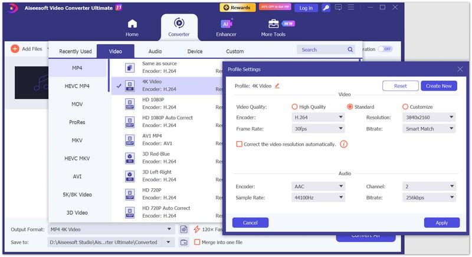Click the AV1 MP4 format icon
The height and width of the screenshot is (257, 472).
click(x=130, y=140)
